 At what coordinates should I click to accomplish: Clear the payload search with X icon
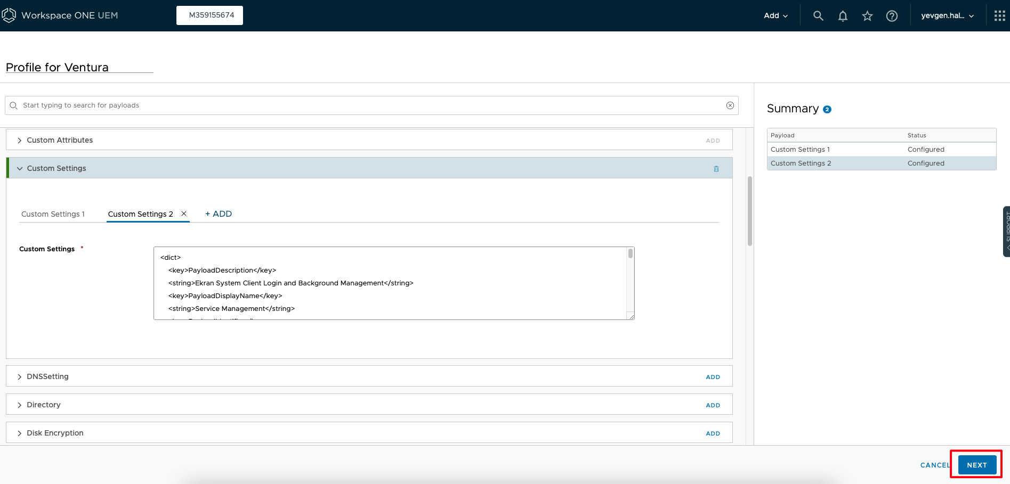click(730, 105)
